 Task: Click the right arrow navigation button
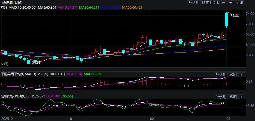pyautogui.click(x=230, y=3)
